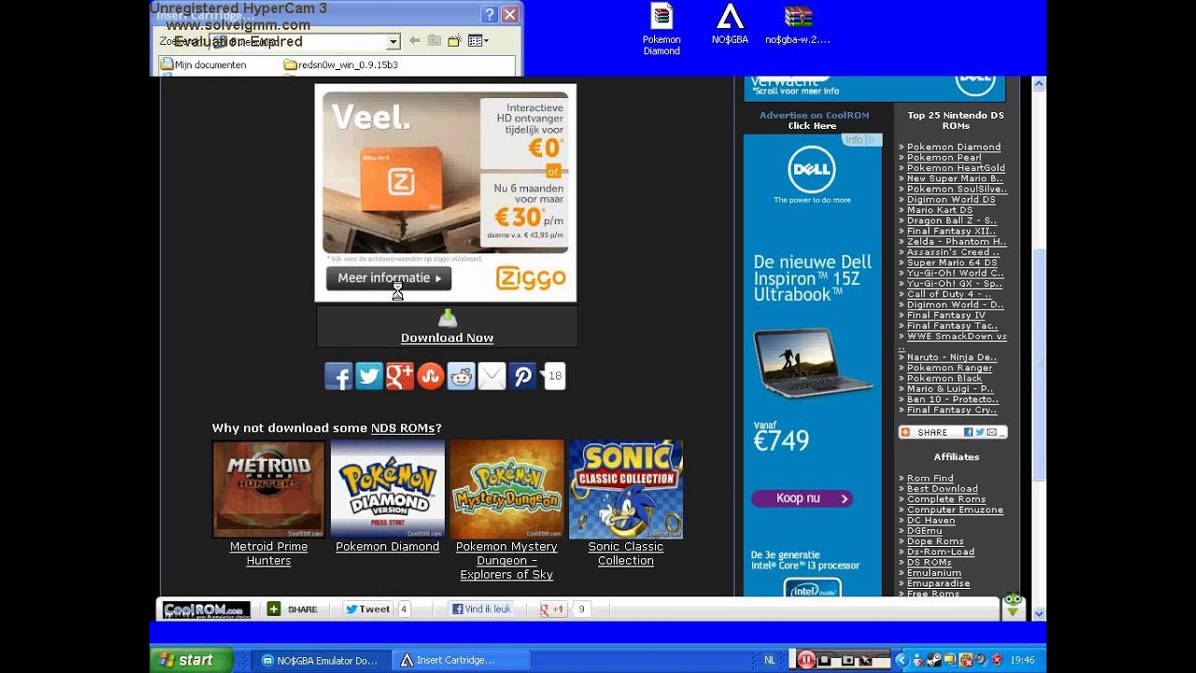Create a new folder in the dialog

454,41
